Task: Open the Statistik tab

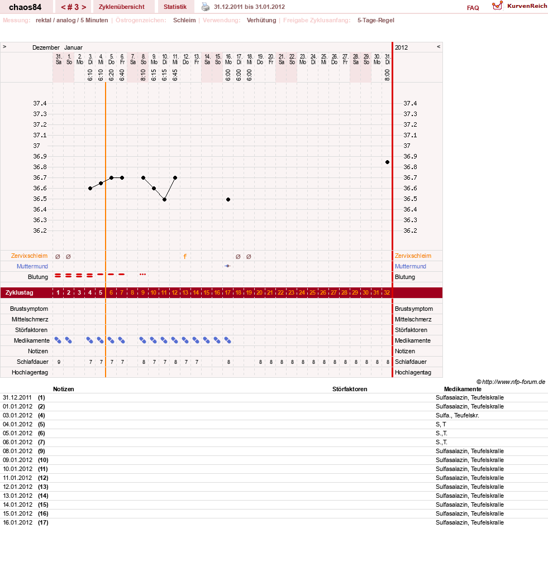Action: tap(175, 7)
